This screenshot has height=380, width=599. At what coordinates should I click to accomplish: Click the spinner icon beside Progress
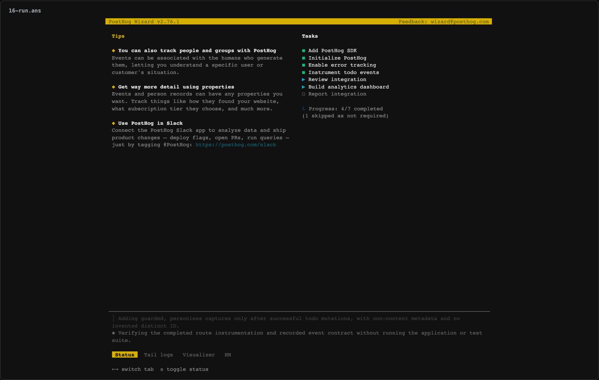[x=304, y=109]
